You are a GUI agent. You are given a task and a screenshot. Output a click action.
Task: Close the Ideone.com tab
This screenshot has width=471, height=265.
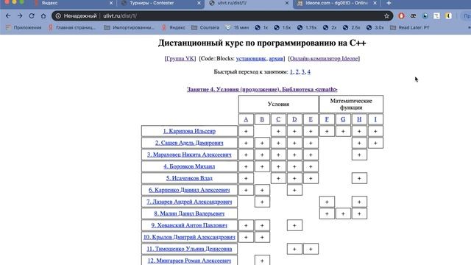(x=375, y=3)
